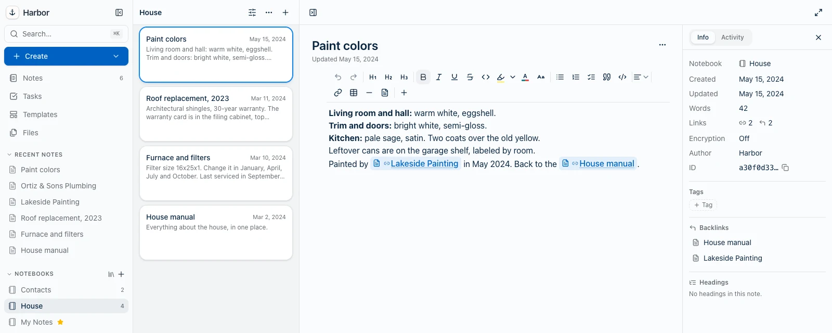Viewport: 832px width, 333px height.
Task: Open text alignment dropdown
Action: point(641,77)
